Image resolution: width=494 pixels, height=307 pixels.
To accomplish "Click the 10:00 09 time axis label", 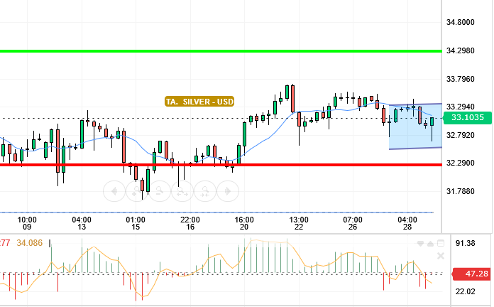I will click(x=27, y=223).
